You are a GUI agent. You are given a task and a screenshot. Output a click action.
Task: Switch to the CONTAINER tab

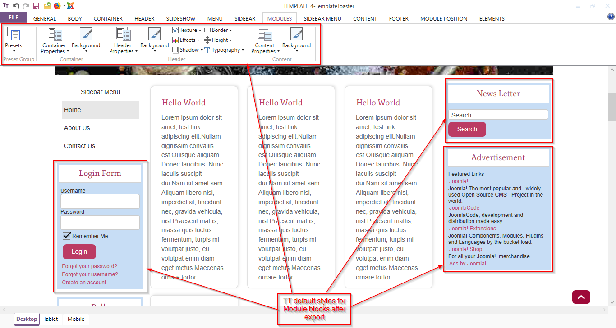[x=108, y=18]
